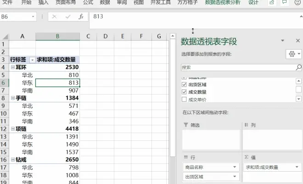Click the magnifier search icon
Viewport: 303px width, 184px height.
298,67
